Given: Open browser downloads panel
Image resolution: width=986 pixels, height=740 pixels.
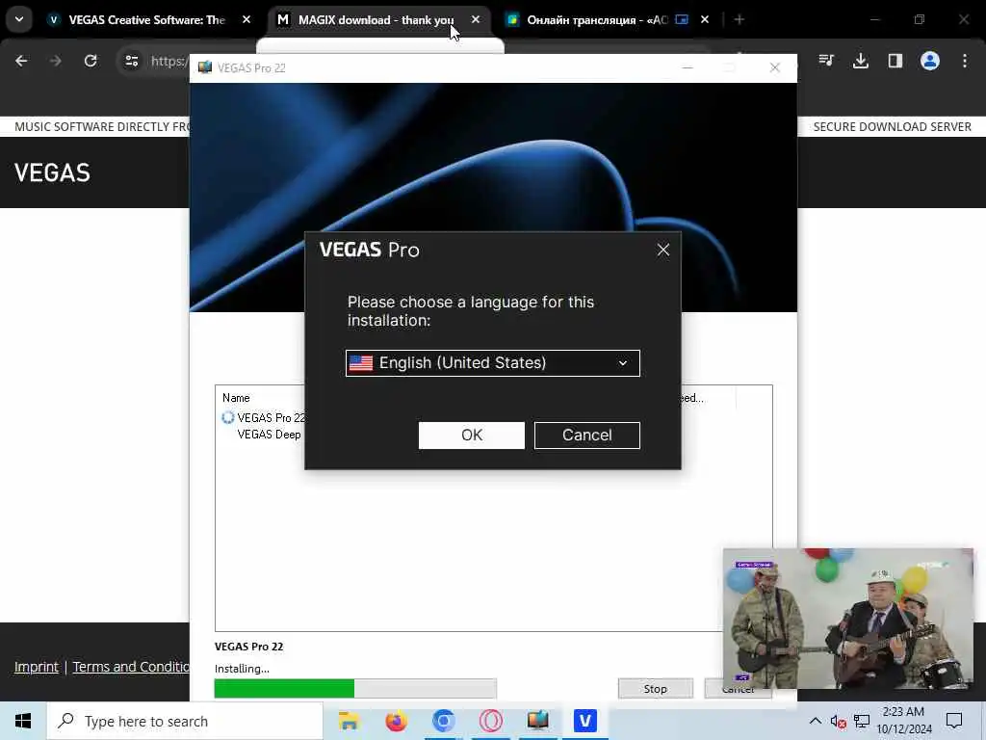Looking at the screenshot, I should click(861, 61).
